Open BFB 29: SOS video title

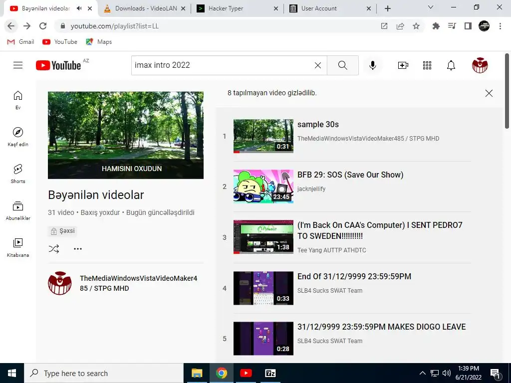[350, 175]
